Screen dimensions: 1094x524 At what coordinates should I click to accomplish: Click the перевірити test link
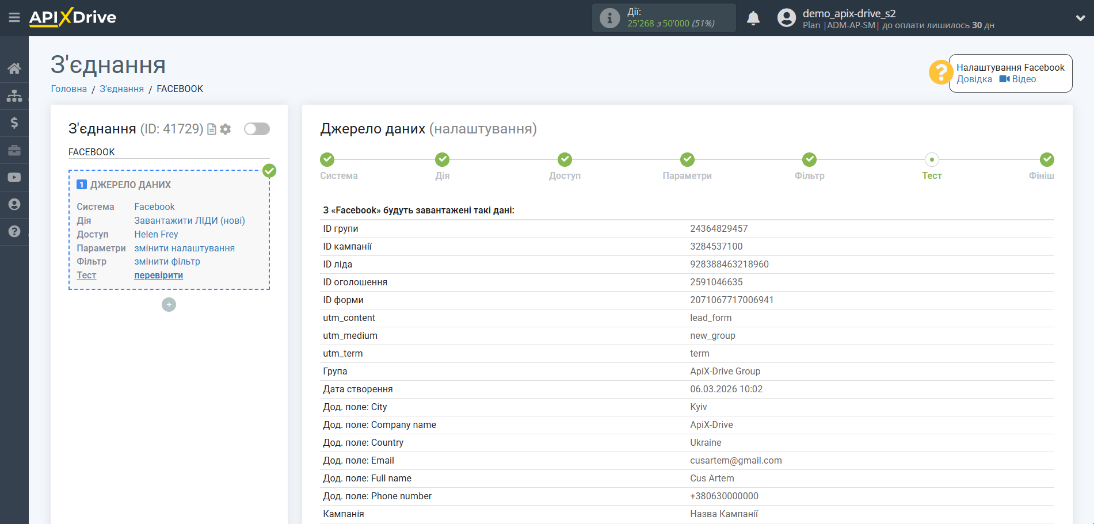click(158, 276)
